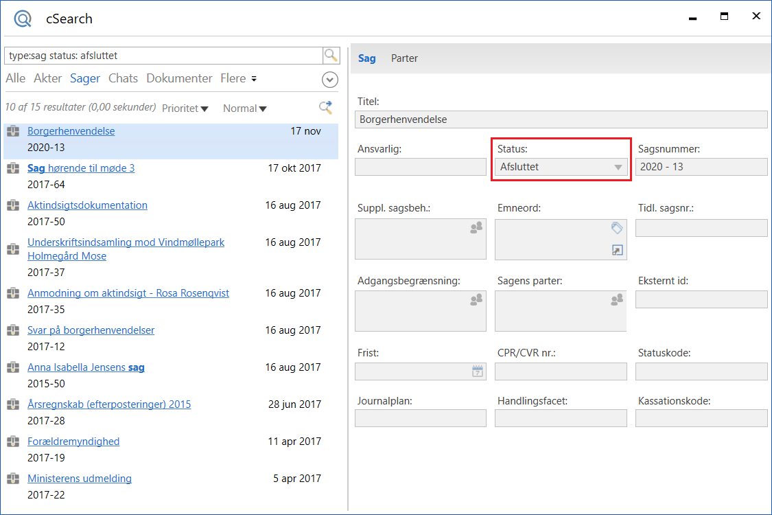Click the people icon in Adgangsbegrænsning field
This screenshot has height=515, width=772.
(476, 299)
